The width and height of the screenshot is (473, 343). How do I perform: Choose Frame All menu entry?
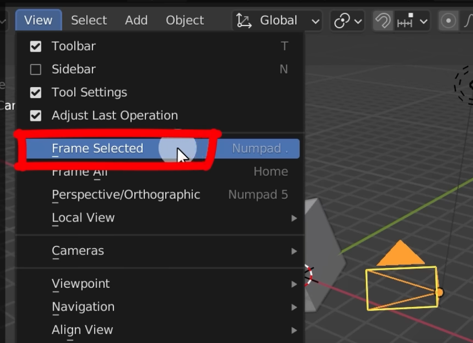(x=160, y=171)
